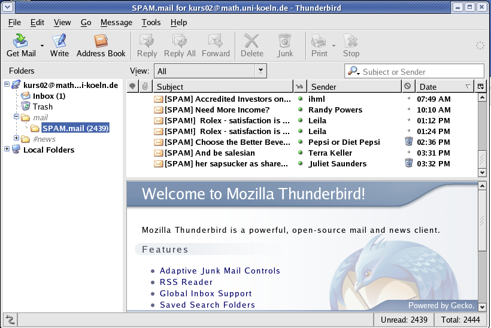The width and height of the screenshot is (491, 328).
Task: Open the search magnifier options dropdown
Action: pyautogui.click(x=353, y=71)
